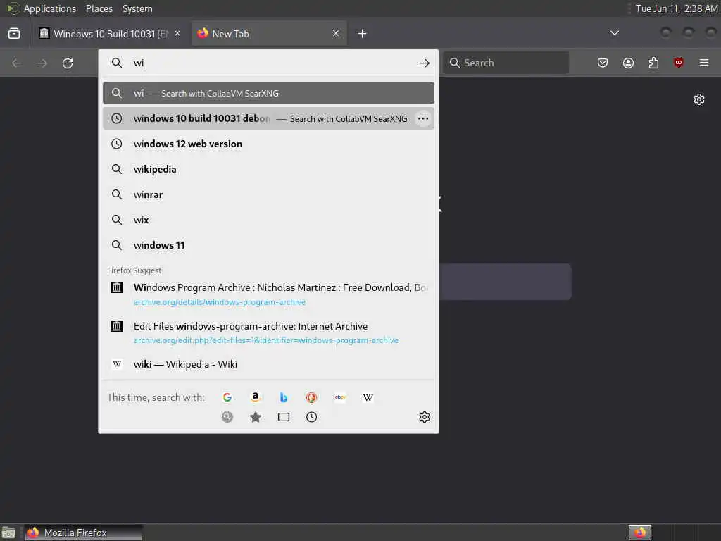
Task: Choose the 'windows 11' search suggestion
Action: point(268,245)
